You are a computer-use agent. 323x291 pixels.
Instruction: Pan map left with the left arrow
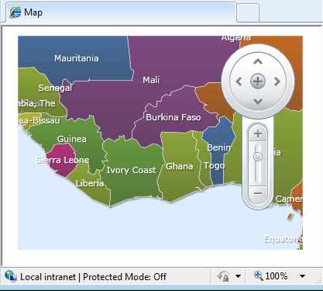239,81
